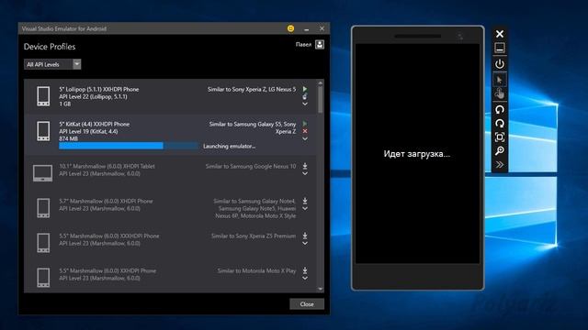Send feedback with the smiley icon
This screenshot has height=330, width=588.
[x=290, y=28]
